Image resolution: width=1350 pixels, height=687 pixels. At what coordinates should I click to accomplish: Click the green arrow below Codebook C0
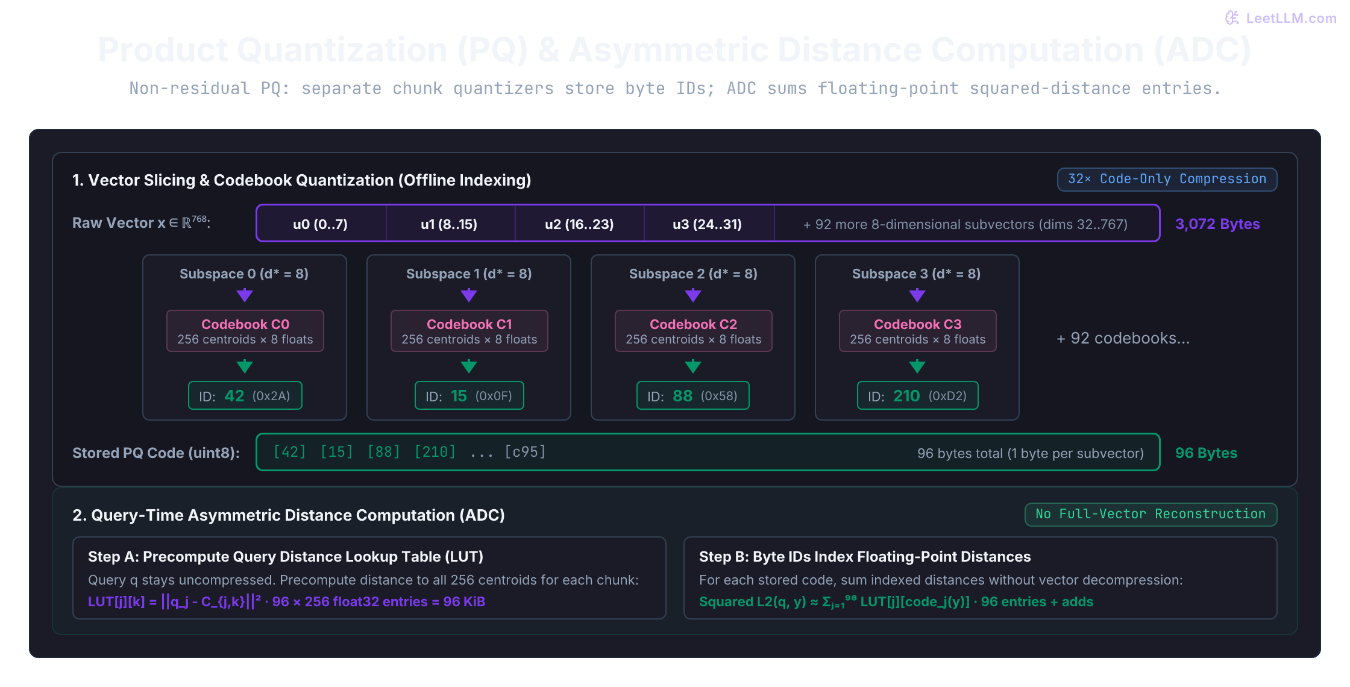click(x=245, y=366)
